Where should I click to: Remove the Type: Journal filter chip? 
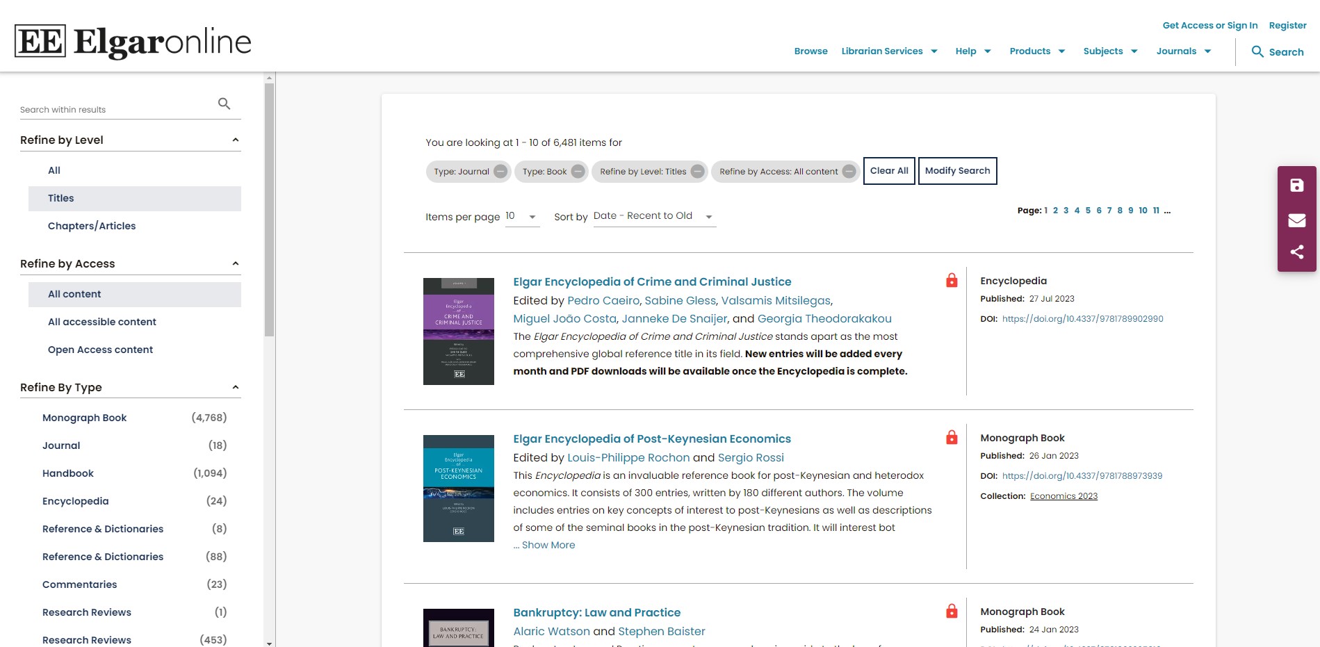[x=500, y=172]
